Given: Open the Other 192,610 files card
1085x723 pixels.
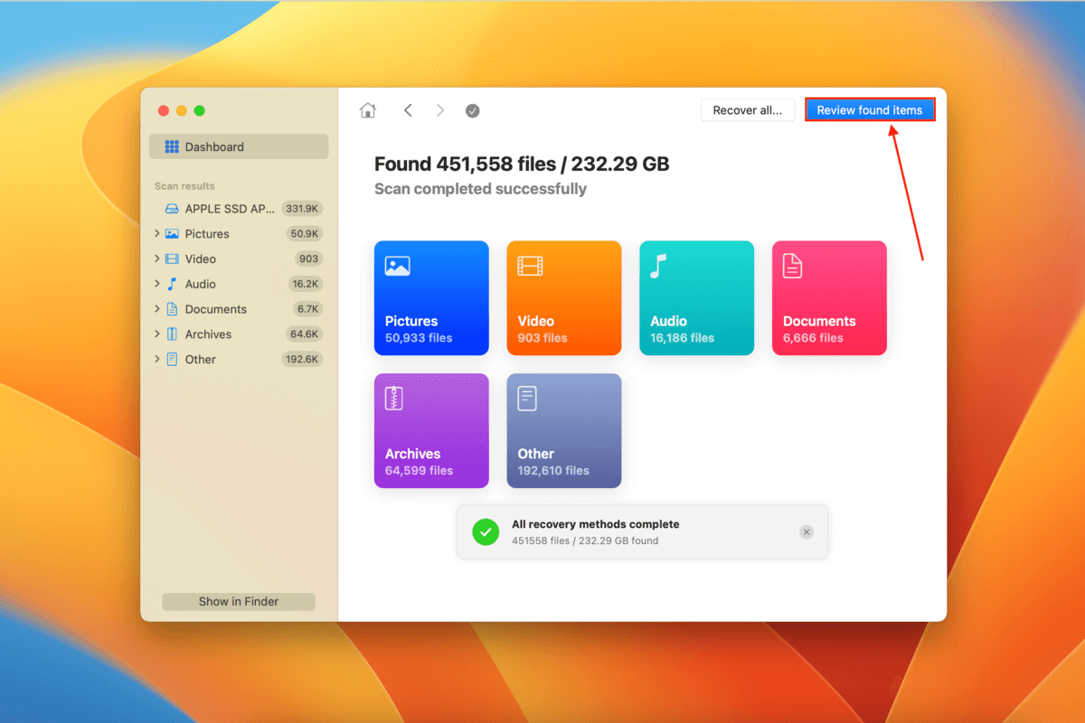Looking at the screenshot, I should (x=564, y=431).
